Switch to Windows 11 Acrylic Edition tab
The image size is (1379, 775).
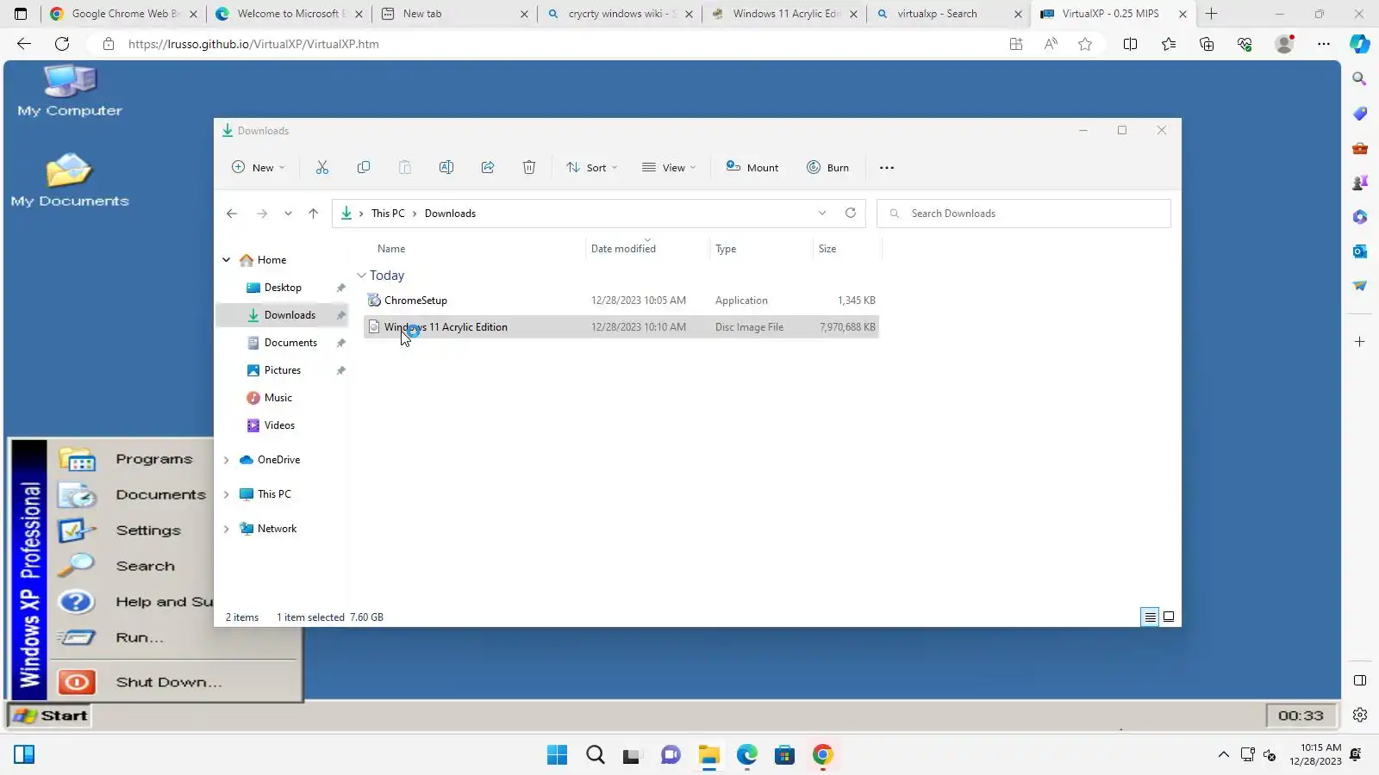pyautogui.click(x=783, y=14)
